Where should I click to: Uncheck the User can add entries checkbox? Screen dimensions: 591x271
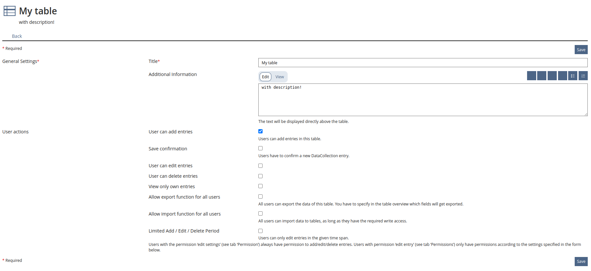click(260, 131)
